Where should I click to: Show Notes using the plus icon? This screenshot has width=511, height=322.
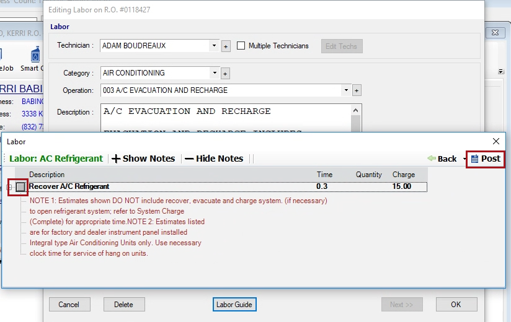pos(143,159)
